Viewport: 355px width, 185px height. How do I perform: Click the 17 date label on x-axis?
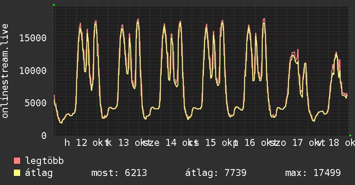(x=298, y=143)
